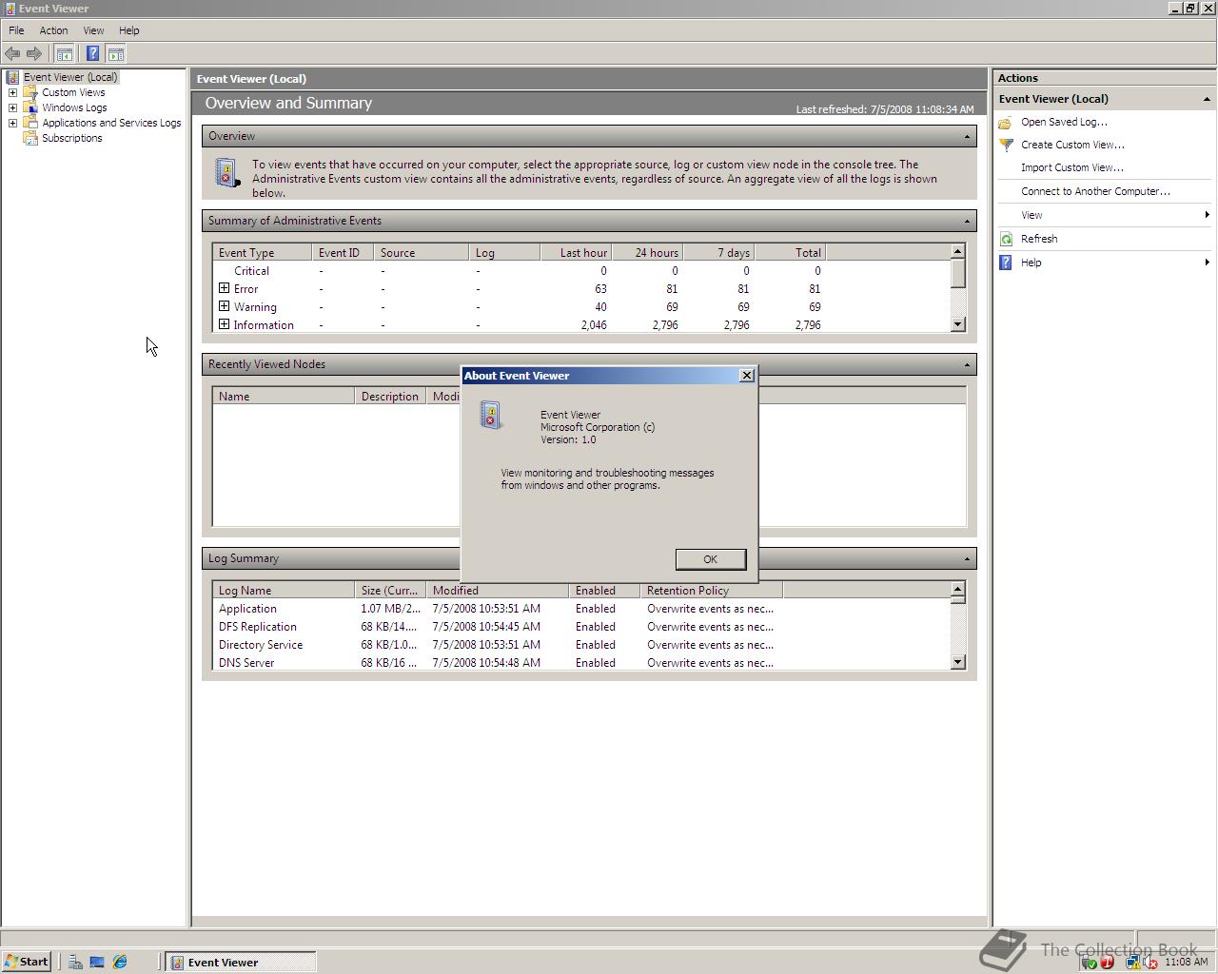1218x974 pixels.
Task: Click the Log Summary scrollbar down arrow
Action: 958,662
